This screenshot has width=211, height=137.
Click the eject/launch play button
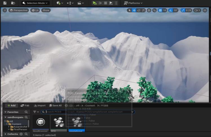point(111,3)
